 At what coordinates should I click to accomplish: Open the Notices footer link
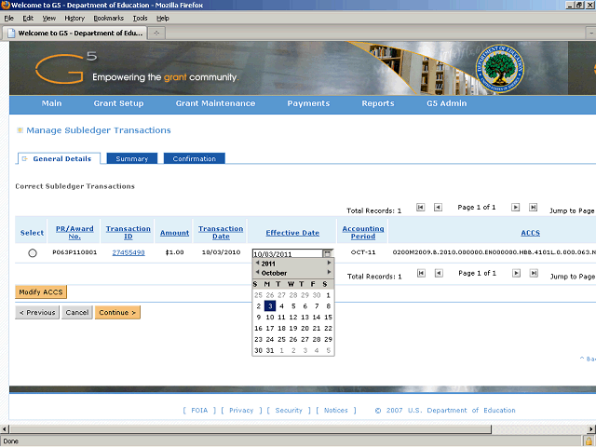pos(336,411)
